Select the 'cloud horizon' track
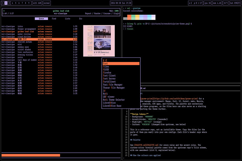The image size is (242, 161). point(39,37)
